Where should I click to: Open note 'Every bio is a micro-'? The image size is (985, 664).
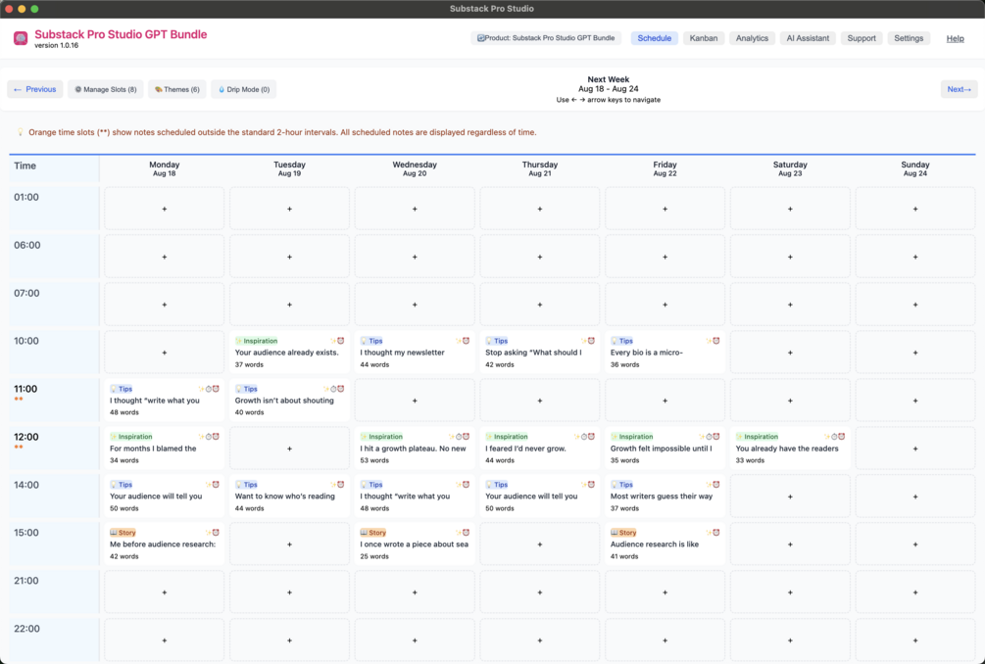tap(665, 353)
